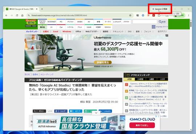The width and height of the screenshot is (196, 134).
Task: Open the Windows category link
Action: (67, 32)
